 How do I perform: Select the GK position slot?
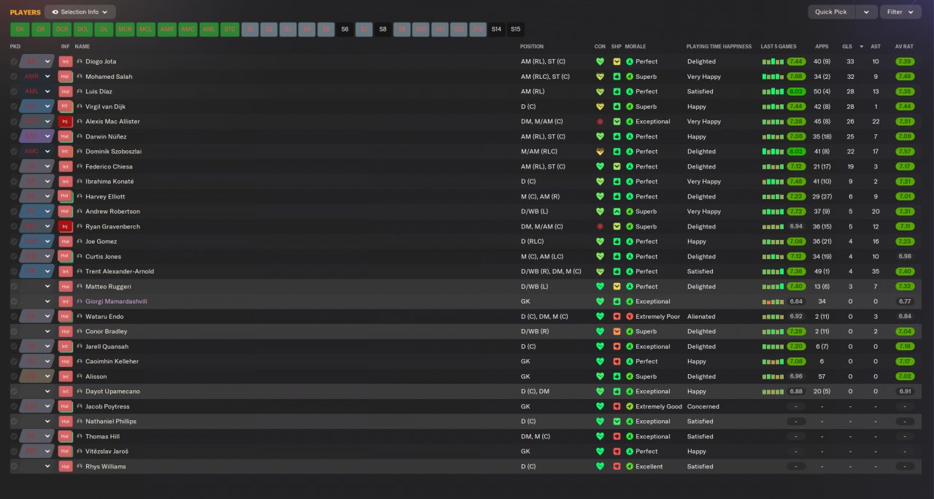point(20,29)
